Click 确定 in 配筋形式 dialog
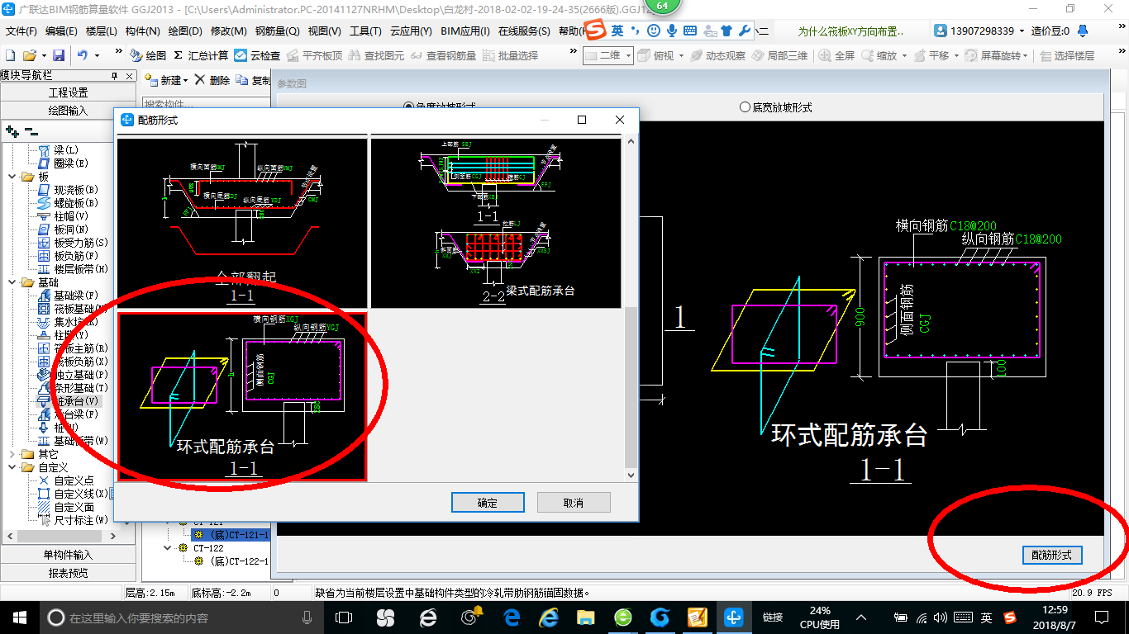The image size is (1129, 634). tap(488, 503)
